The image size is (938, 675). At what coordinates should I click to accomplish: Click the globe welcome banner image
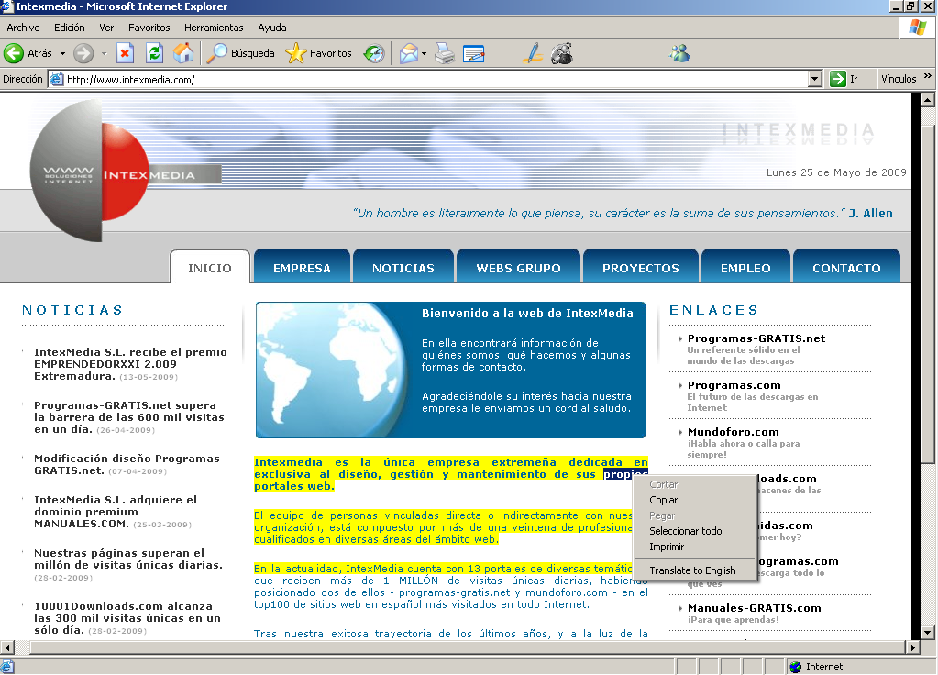(450, 370)
